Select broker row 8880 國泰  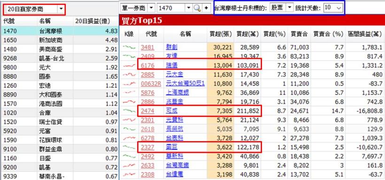coord(60,77)
